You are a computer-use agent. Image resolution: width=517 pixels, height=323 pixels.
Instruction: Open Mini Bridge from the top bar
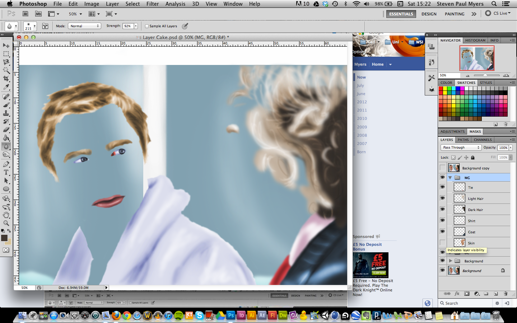[x=38, y=14]
